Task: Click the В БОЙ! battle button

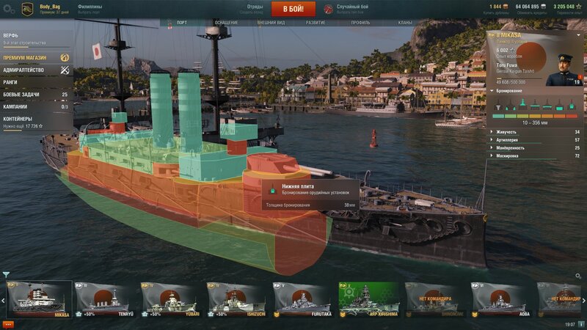Action: (x=293, y=9)
